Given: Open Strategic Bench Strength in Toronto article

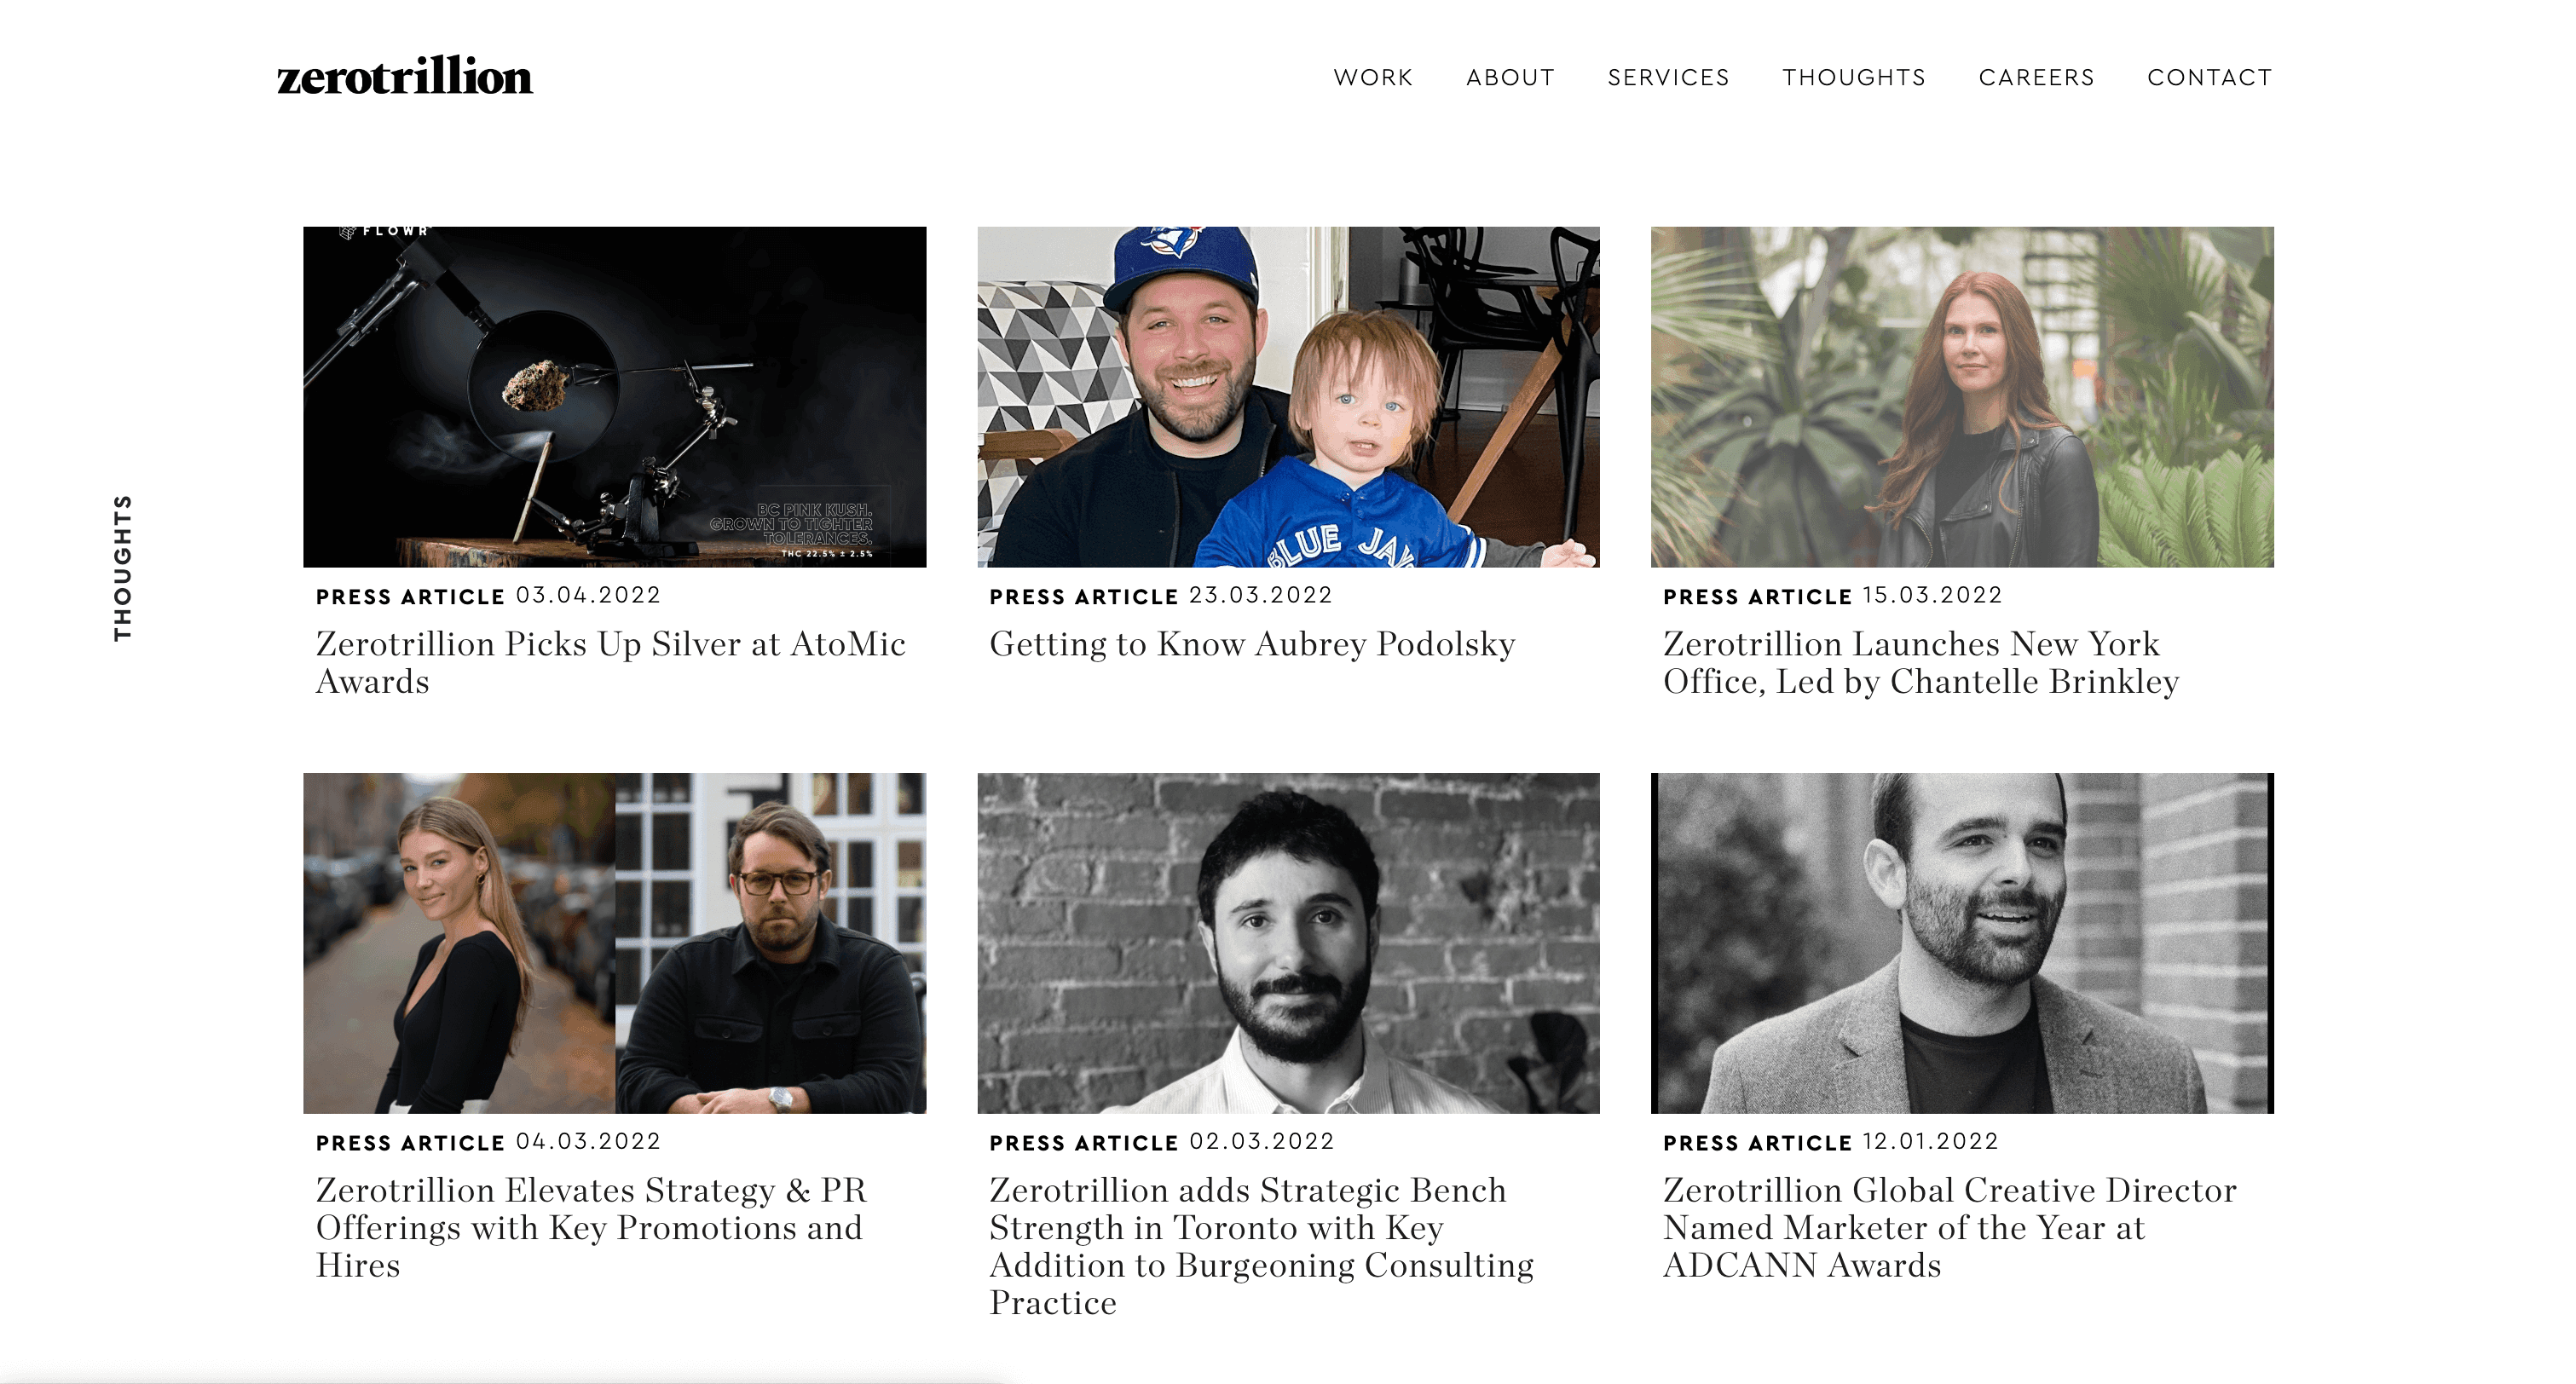Looking at the screenshot, I should [1261, 1246].
